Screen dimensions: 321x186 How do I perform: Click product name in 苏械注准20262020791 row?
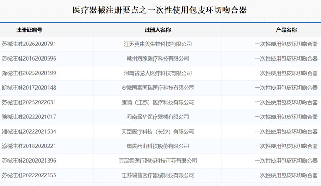click(286, 44)
